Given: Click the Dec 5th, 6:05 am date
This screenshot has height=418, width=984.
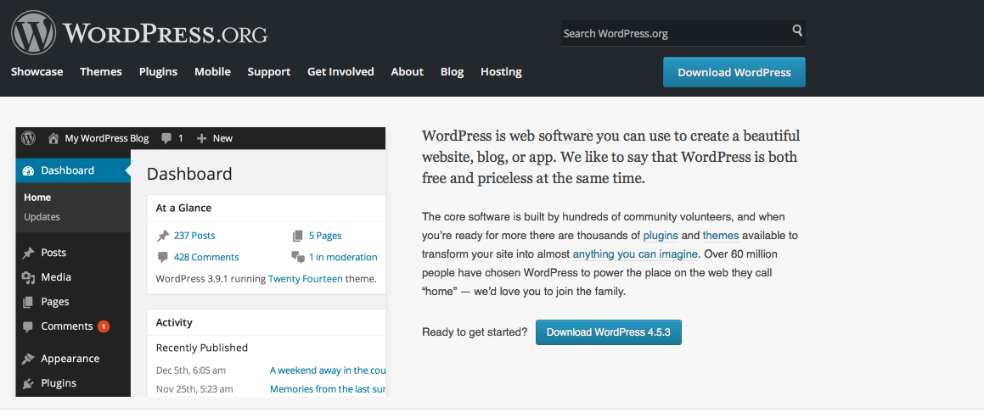Looking at the screenshot, I should 191,370.
